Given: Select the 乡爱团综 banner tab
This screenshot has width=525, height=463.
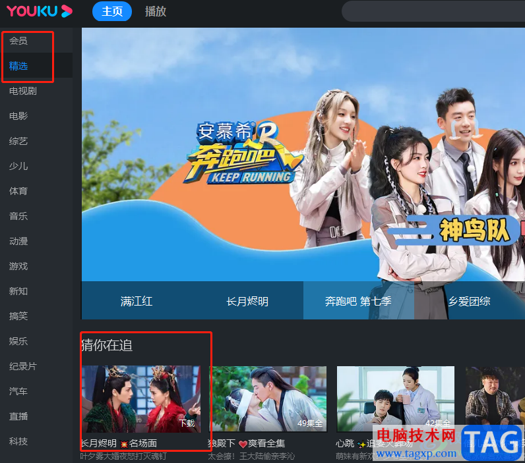Looking at the screenshot, I should tap(470, 301).
